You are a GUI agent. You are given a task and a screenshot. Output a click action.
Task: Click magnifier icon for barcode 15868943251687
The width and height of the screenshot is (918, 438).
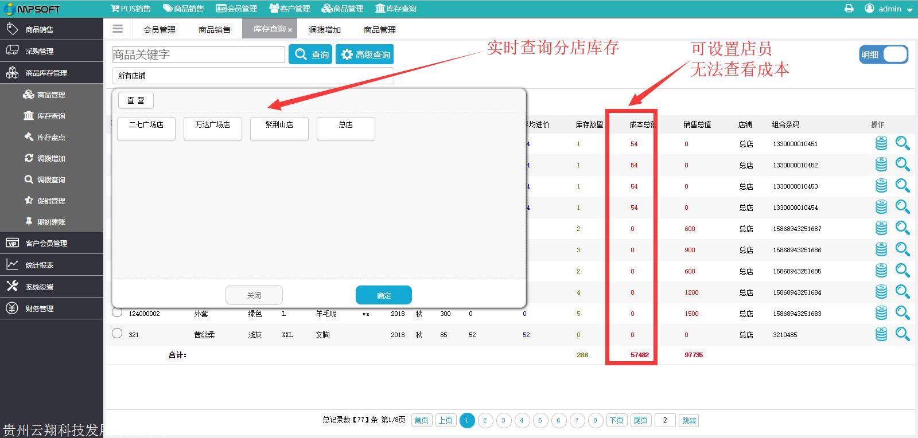pyautogui.click(x=903, y=228)
